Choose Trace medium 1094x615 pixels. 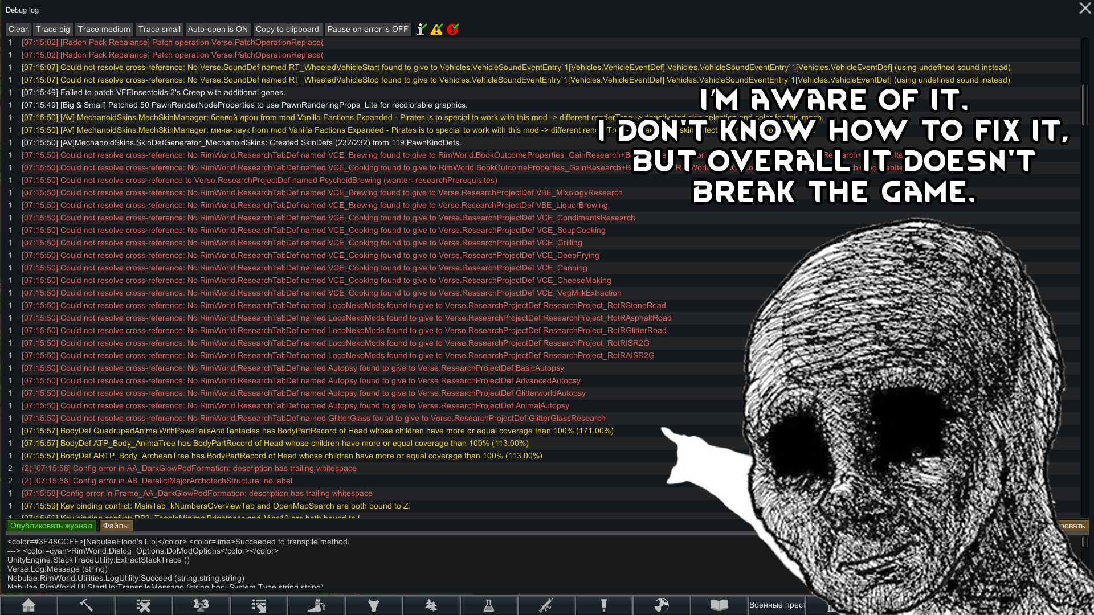104,29
